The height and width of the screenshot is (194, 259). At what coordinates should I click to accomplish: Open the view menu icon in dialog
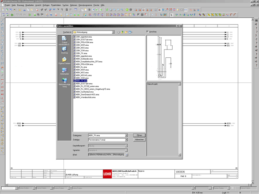pos(130,32)
